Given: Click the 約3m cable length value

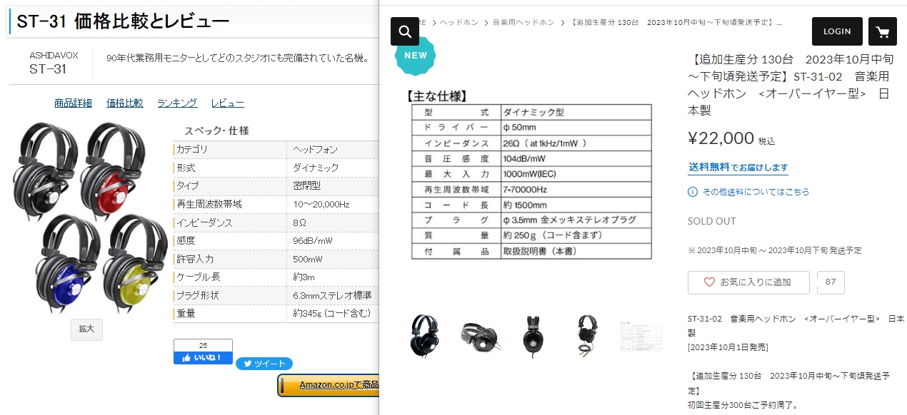Looking at the screenshot, I should pyautogui.click(x=304, y=277).
